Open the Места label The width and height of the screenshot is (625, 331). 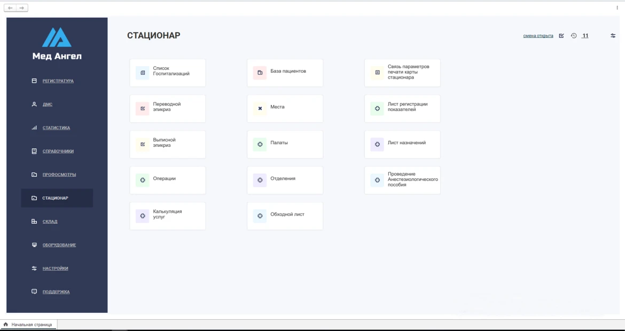(277, 107)
